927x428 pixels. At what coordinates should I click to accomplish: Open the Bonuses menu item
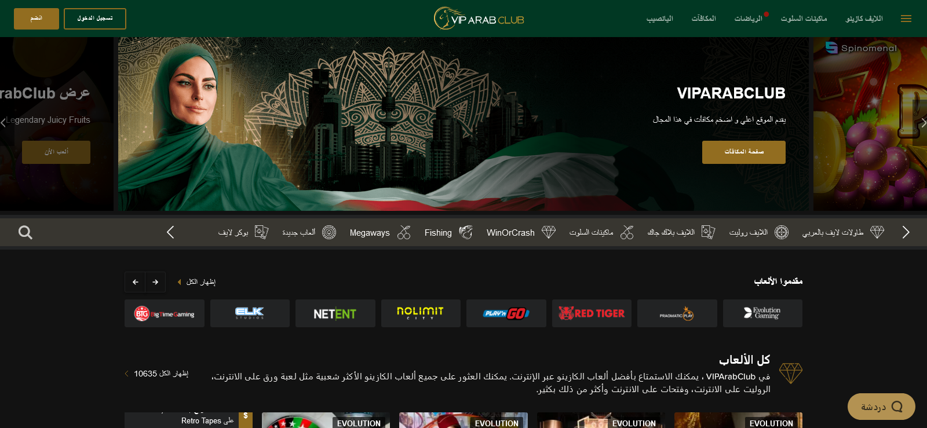click(x=703, y=19)
